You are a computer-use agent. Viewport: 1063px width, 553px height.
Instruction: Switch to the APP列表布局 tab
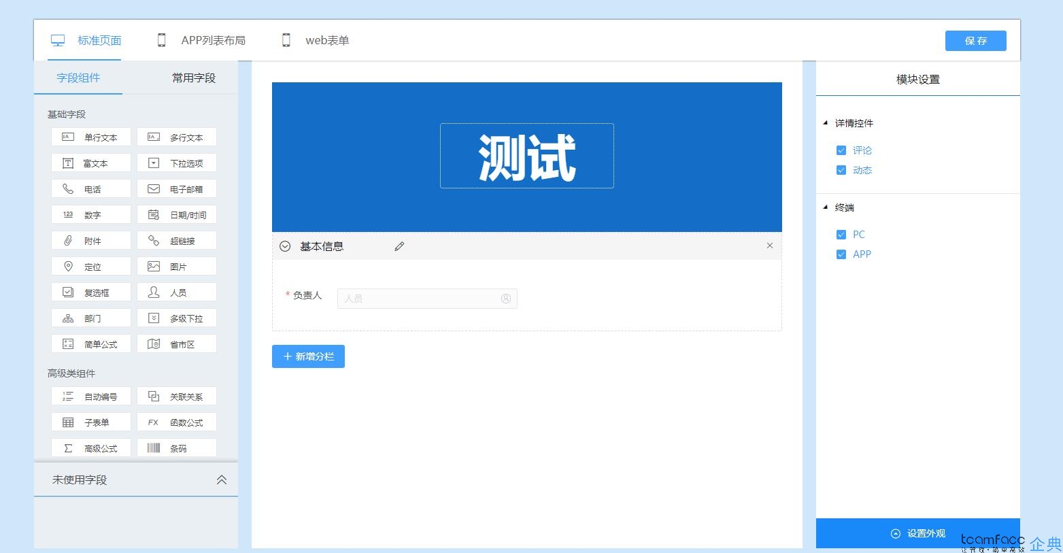[201, 40]
